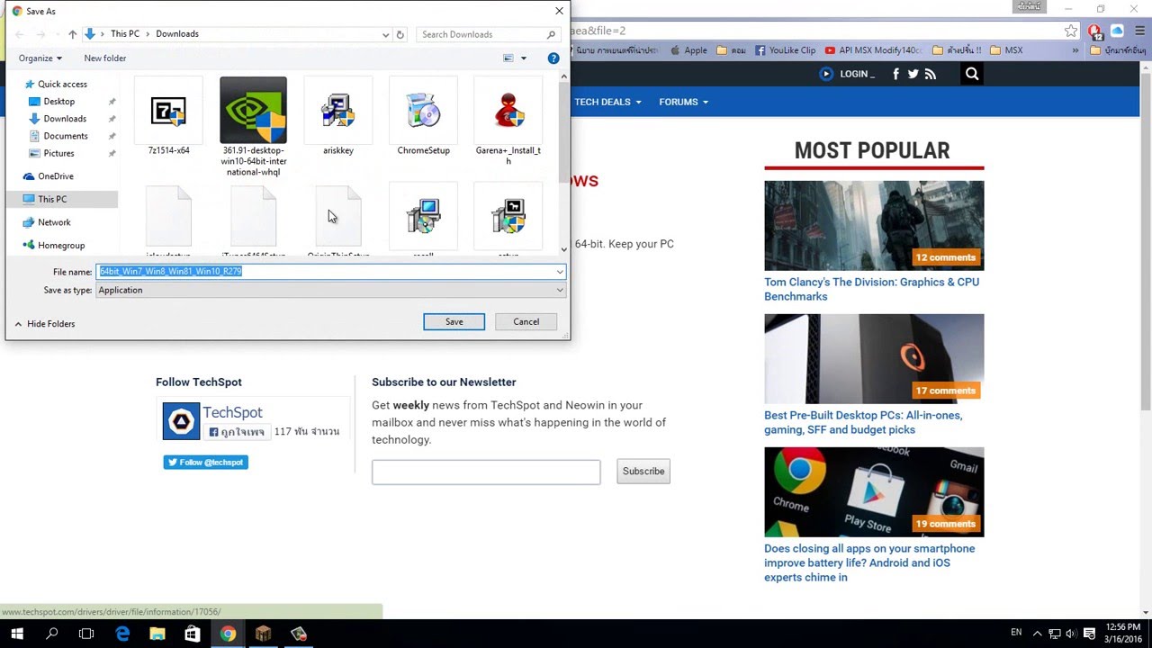Bookmark this page with the star icon
This screenshot has width=1152, height=648.
[x=1071, y=31]
